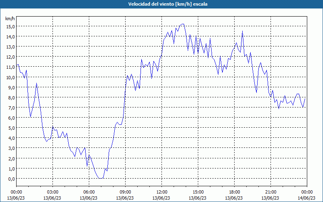Click the 03:00 time axis label

tap(52, 192)
